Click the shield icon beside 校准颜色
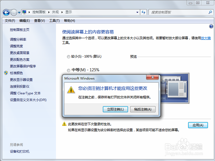Screen dimensions: 215x161 pyautogui.click(x=6, y=73)
